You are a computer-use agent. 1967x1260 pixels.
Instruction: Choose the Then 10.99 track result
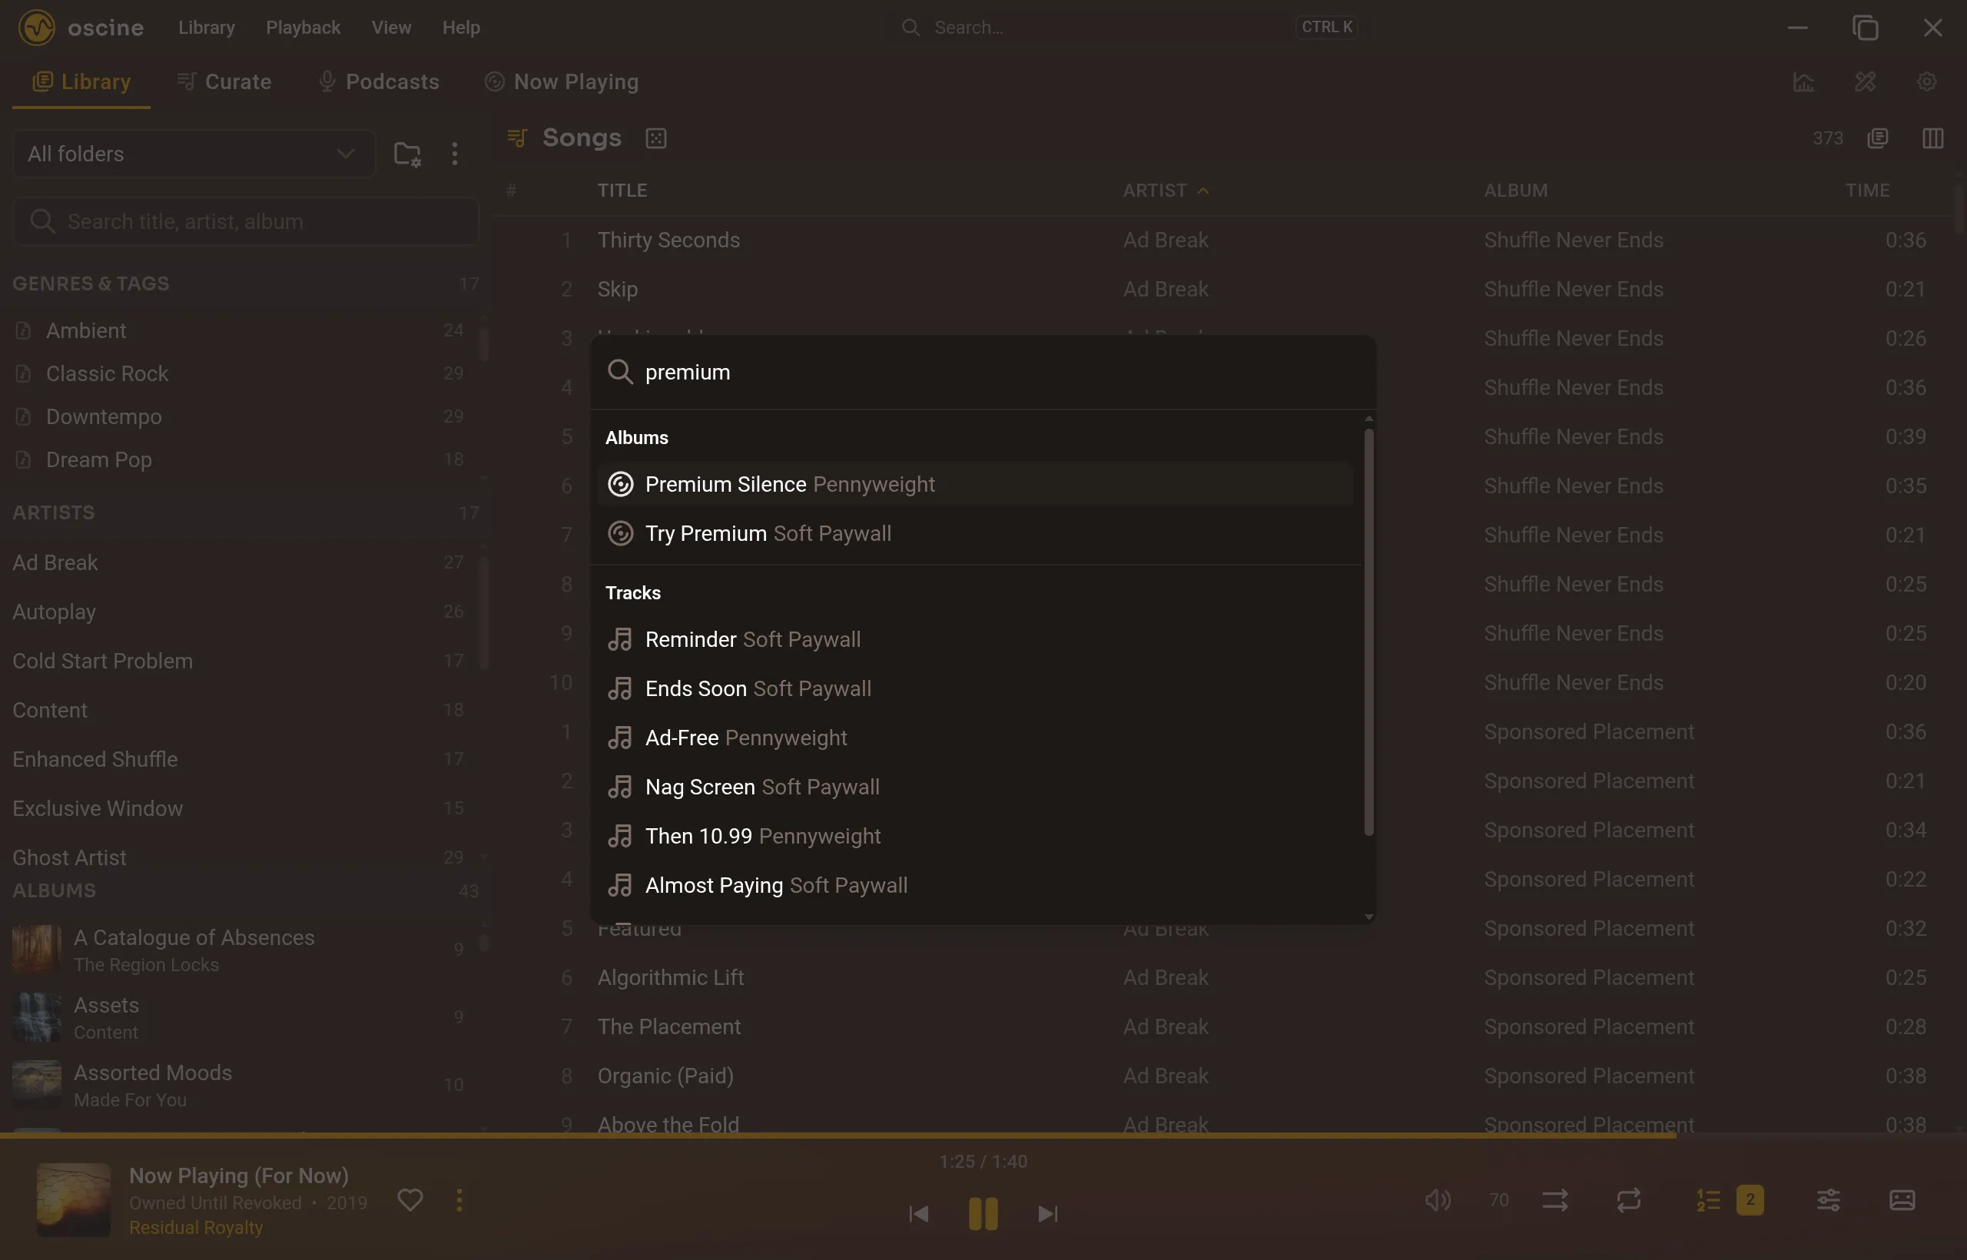click(975, 836)
